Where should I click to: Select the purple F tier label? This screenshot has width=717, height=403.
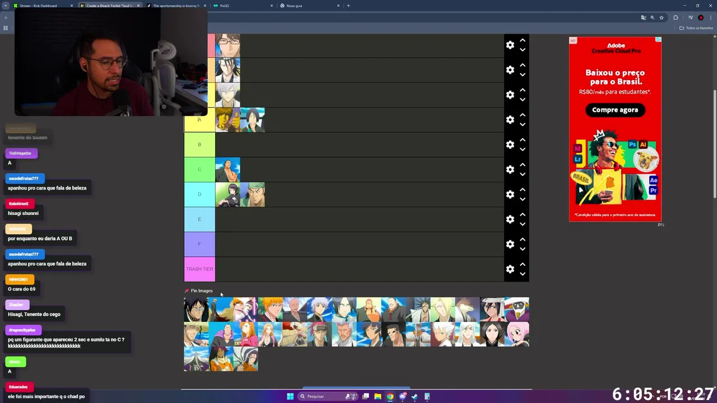pos(199,244)
